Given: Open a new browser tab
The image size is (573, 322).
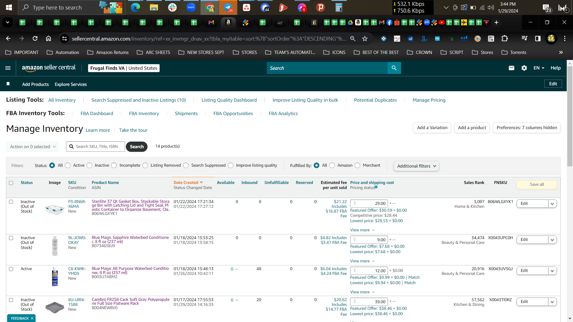Looking at the screenshot, I should [496, 22].
